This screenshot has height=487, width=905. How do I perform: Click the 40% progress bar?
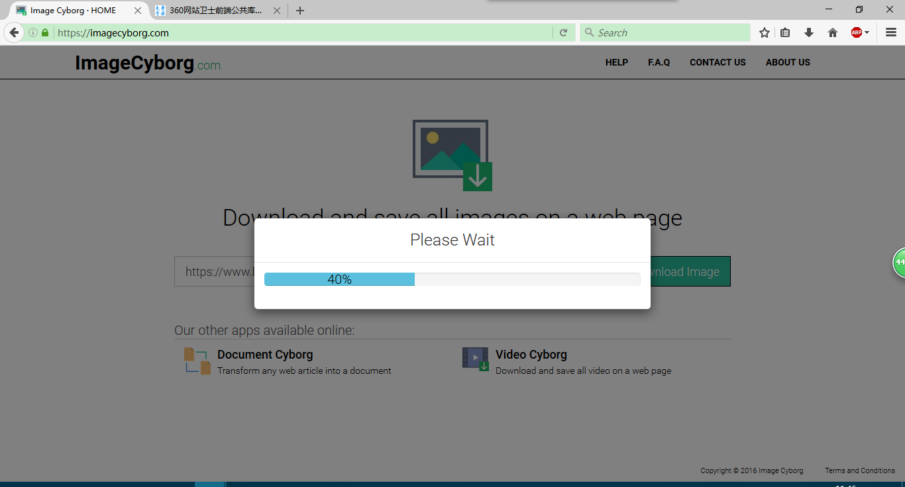(x=452, y=279)
